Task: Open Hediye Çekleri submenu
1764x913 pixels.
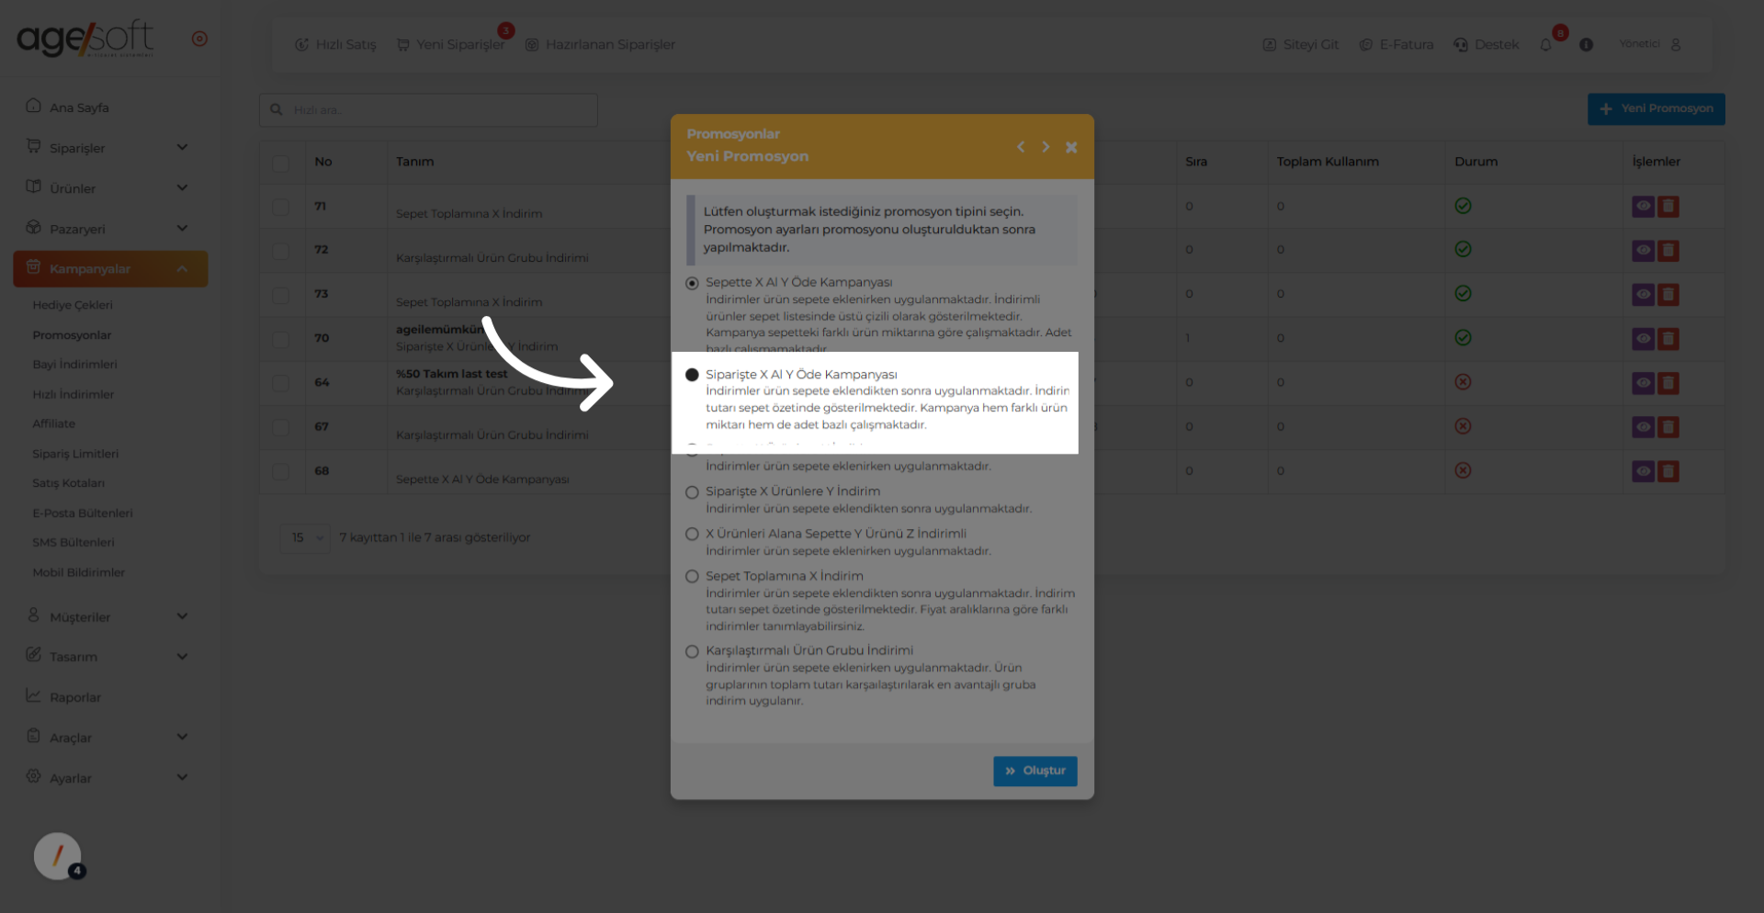Action: pyautogui.click(x=73, y=305)
